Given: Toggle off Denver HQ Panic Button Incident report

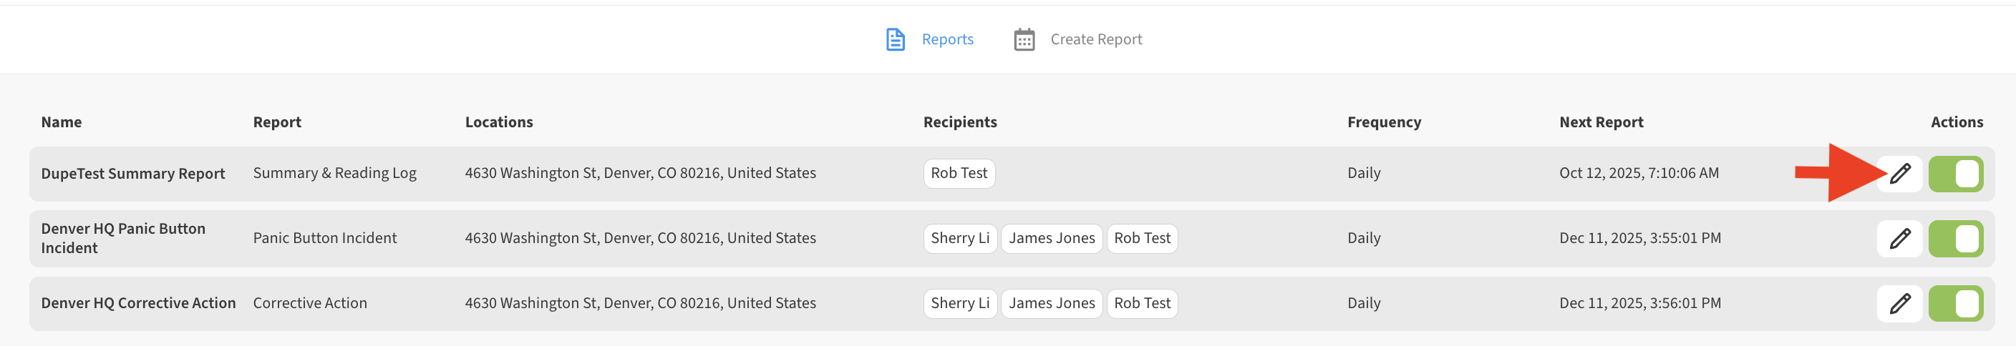Looking at the screenshot, I should coord(1955,238).
